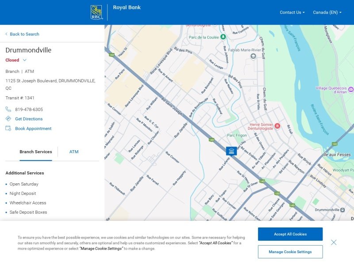Open the Book Appointment link
This screenshot has width=354, height=265.
click(x=34, y=129)
